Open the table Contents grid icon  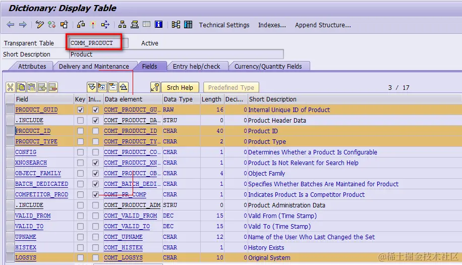pos(188,24)
